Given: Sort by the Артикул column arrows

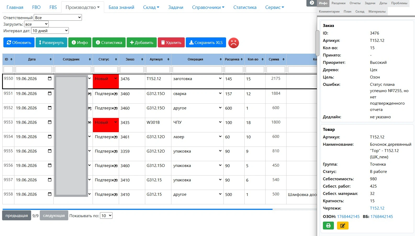Looking at the screenshot, I should pos(168,59).
